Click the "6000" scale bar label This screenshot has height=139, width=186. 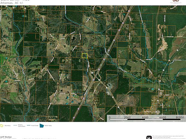pyautogui.click(x=162, y=117)
